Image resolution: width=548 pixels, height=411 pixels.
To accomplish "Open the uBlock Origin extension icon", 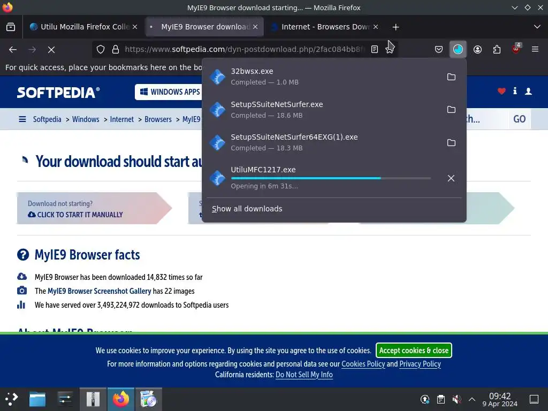I will click(516, 49).
